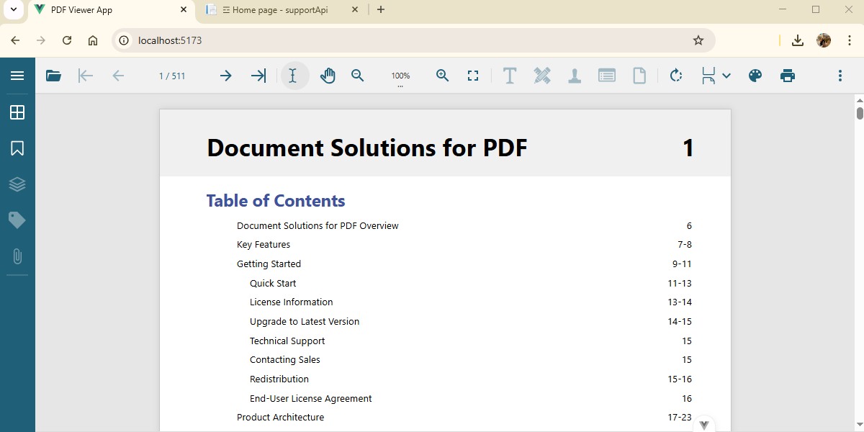Viewport: 864px width, 432px height.
Task: Jump to the last page
Action: 258,76
